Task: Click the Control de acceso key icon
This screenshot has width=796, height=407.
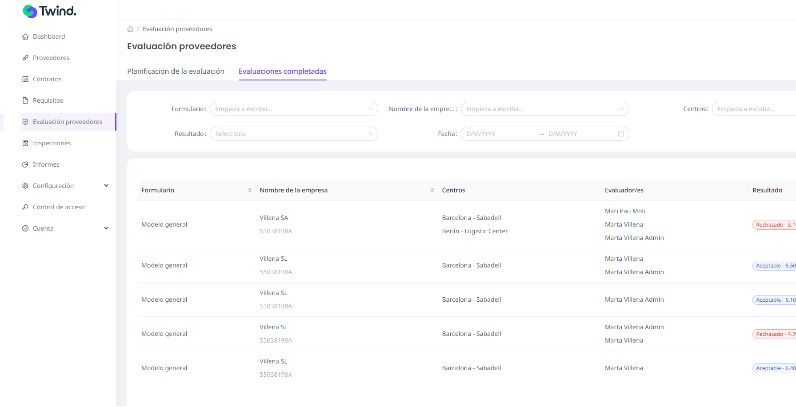Action: (25, 207)
